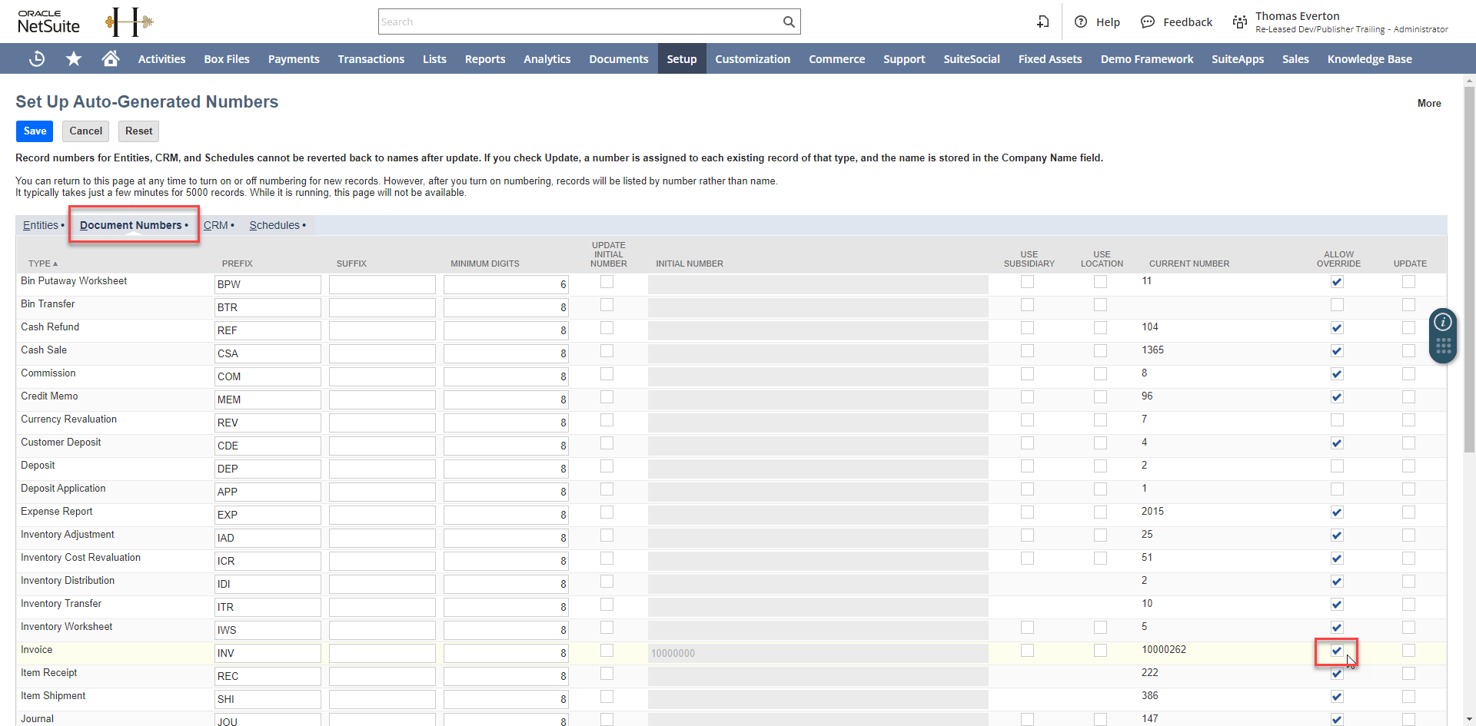Screen dimensions: 1476x726
Task: Open the floating info assistant bubble
Action: coord(1443,322)
